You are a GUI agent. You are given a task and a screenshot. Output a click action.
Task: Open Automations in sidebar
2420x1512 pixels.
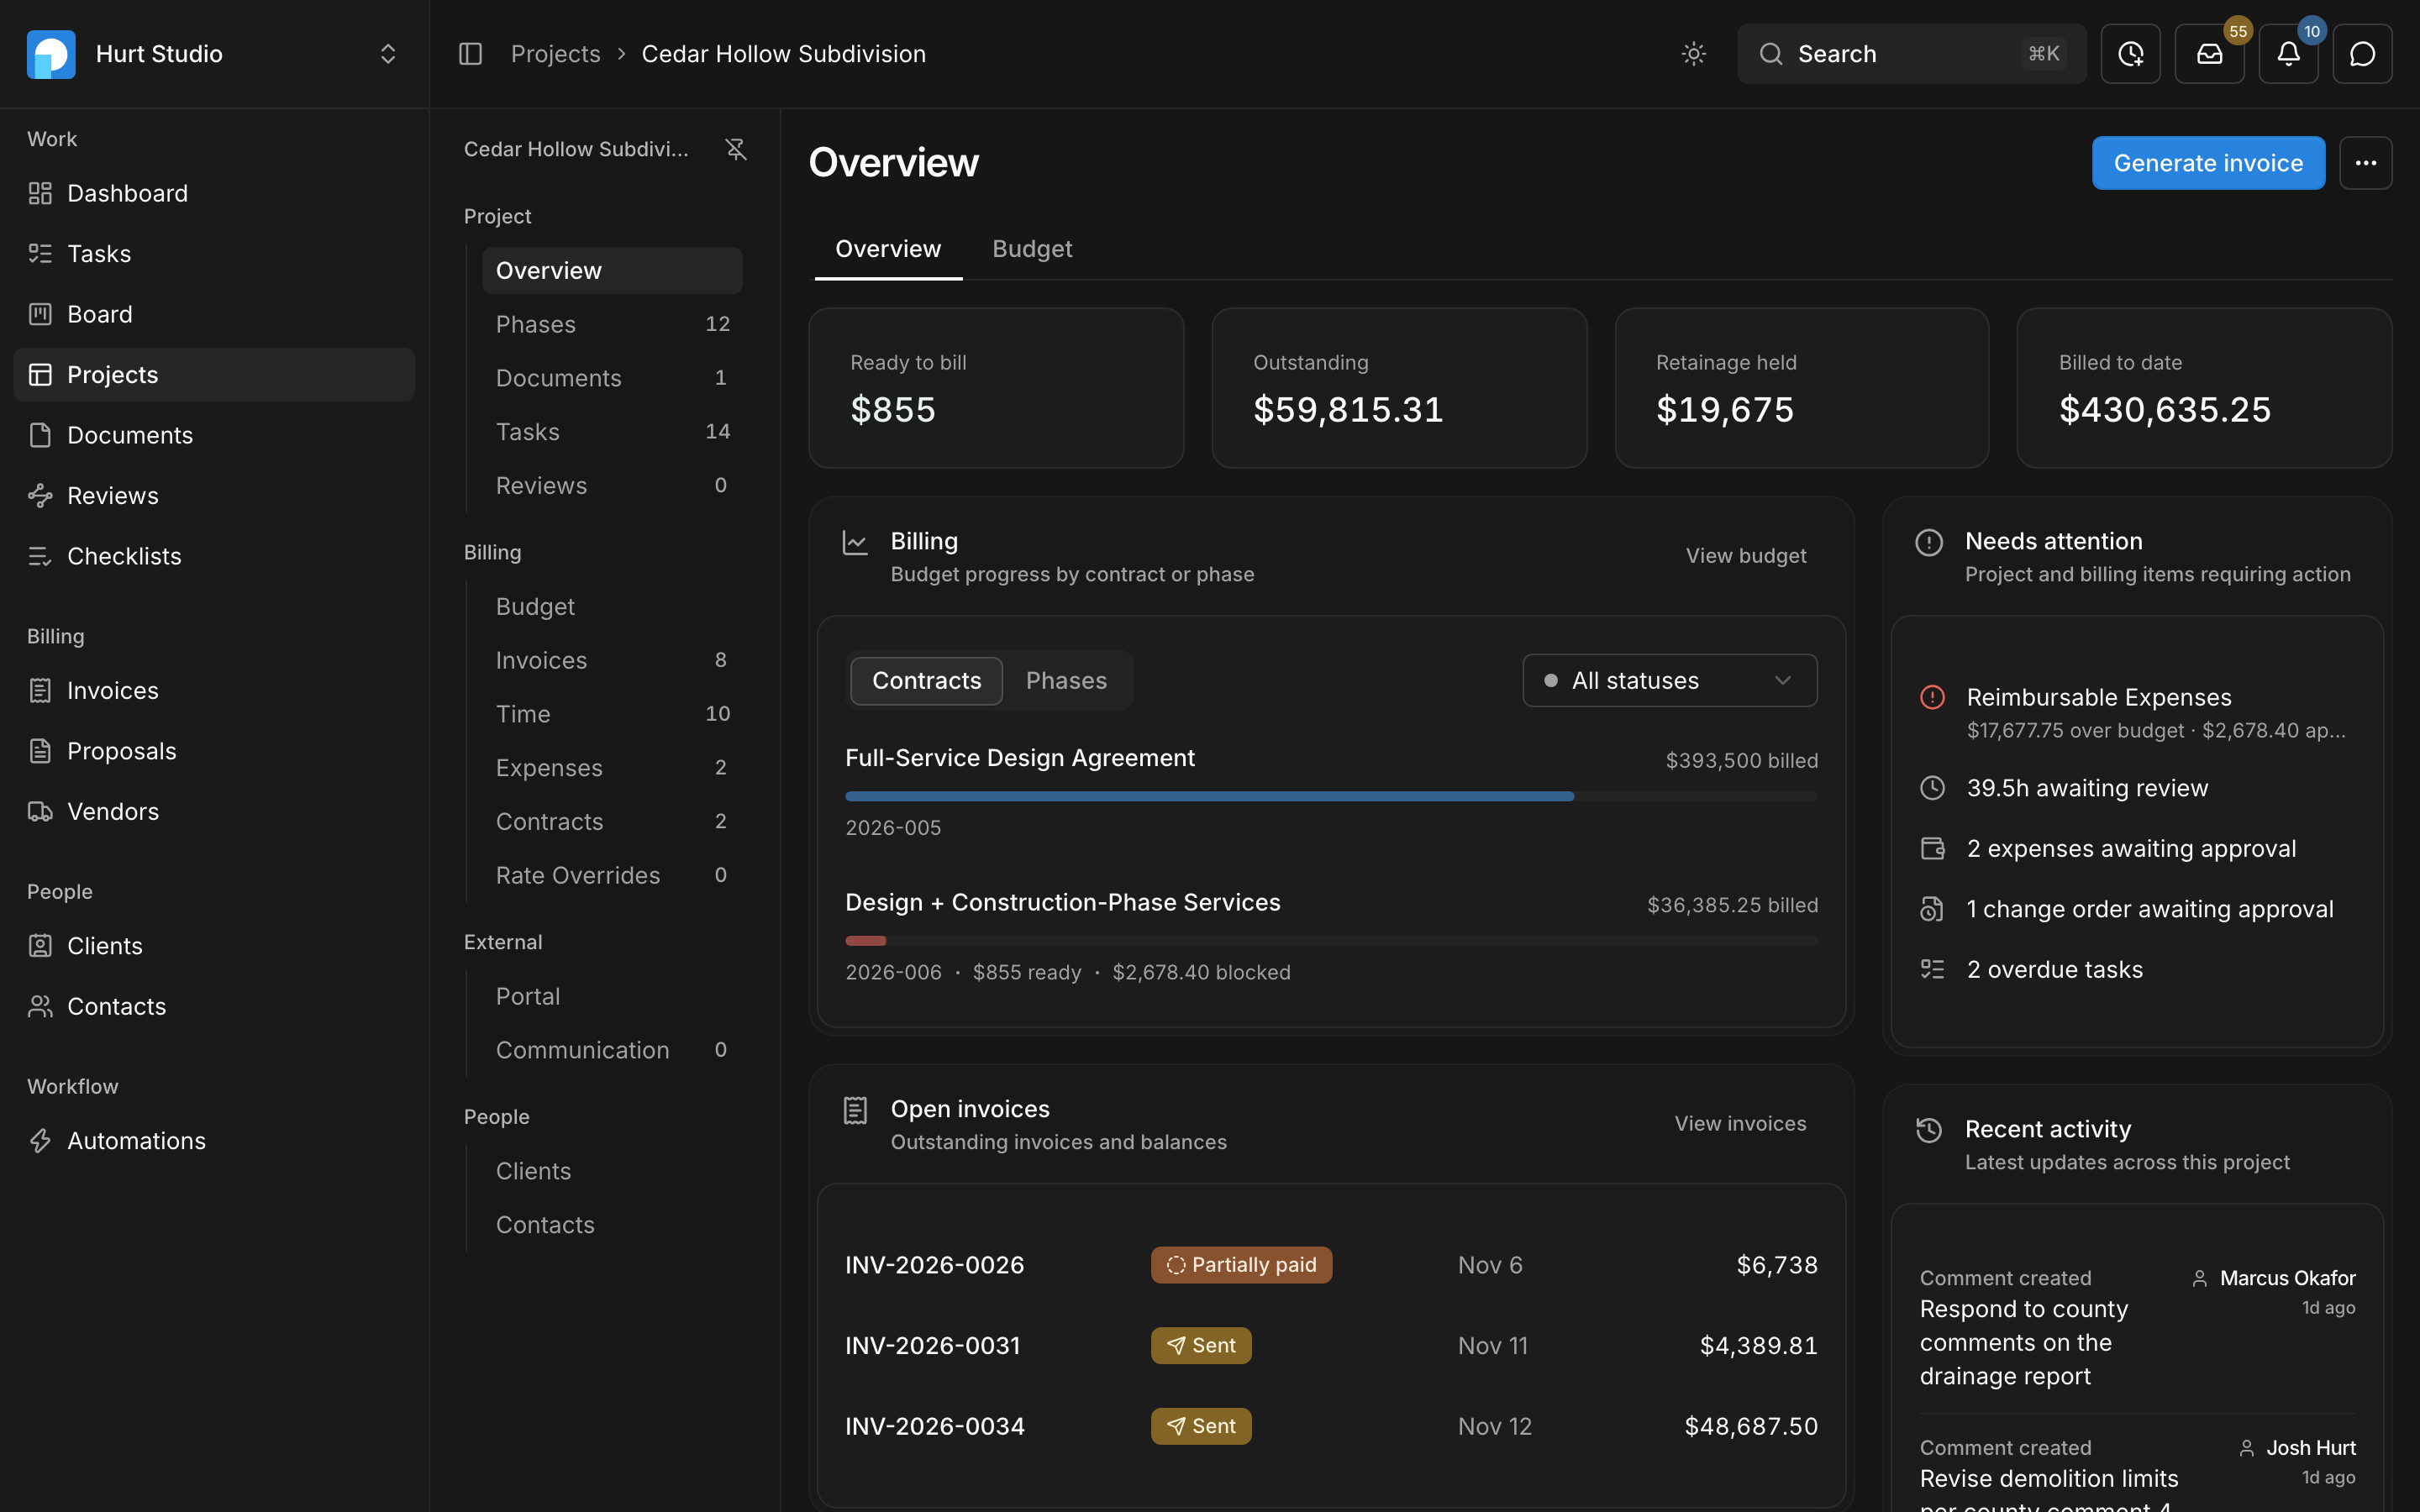pos(214,1141)
